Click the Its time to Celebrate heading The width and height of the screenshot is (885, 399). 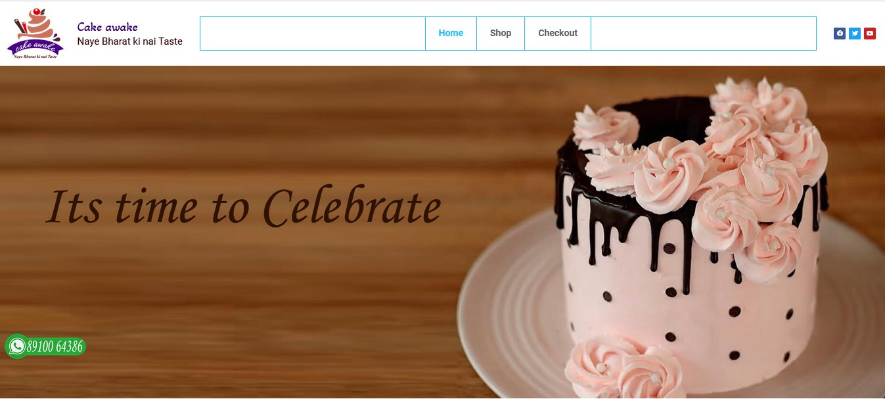(243, 206)
